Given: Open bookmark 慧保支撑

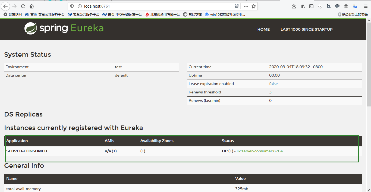Looking at the screenshot, I should 192,14.
